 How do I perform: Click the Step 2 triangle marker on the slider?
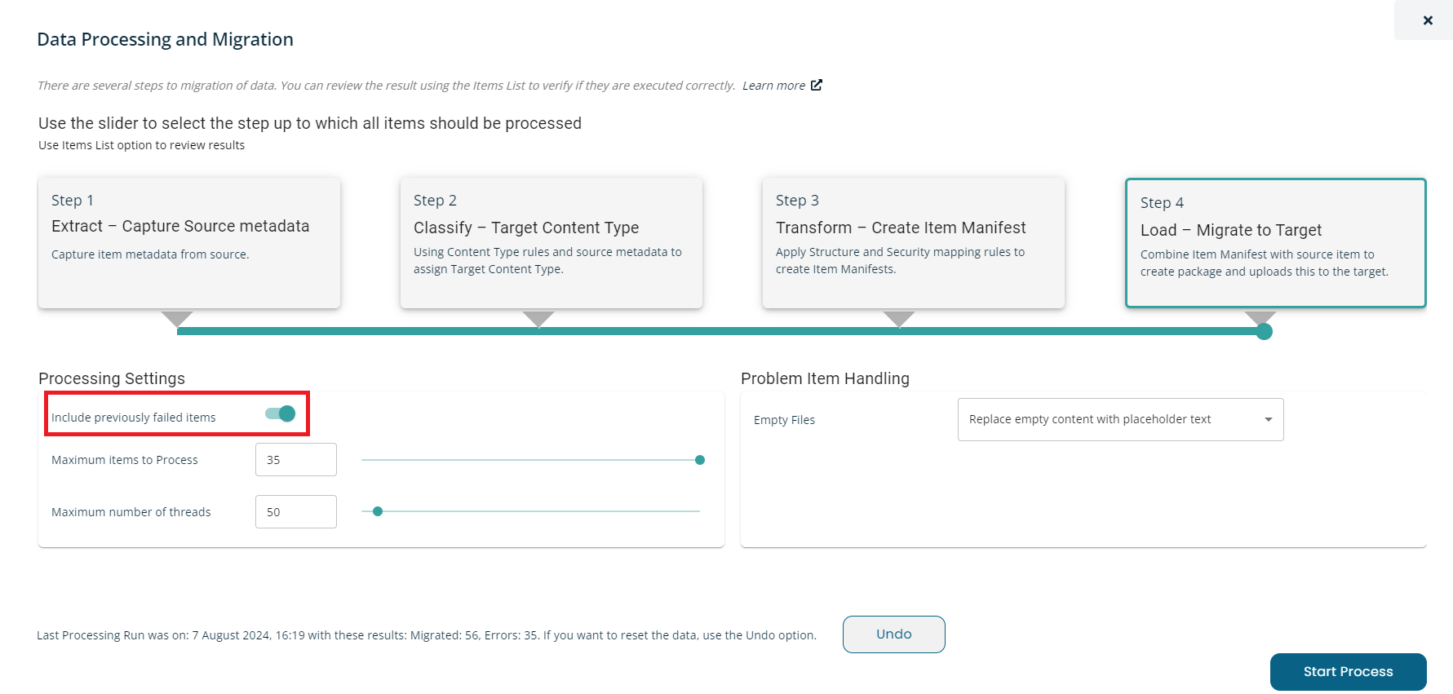[x=538, y=318]
